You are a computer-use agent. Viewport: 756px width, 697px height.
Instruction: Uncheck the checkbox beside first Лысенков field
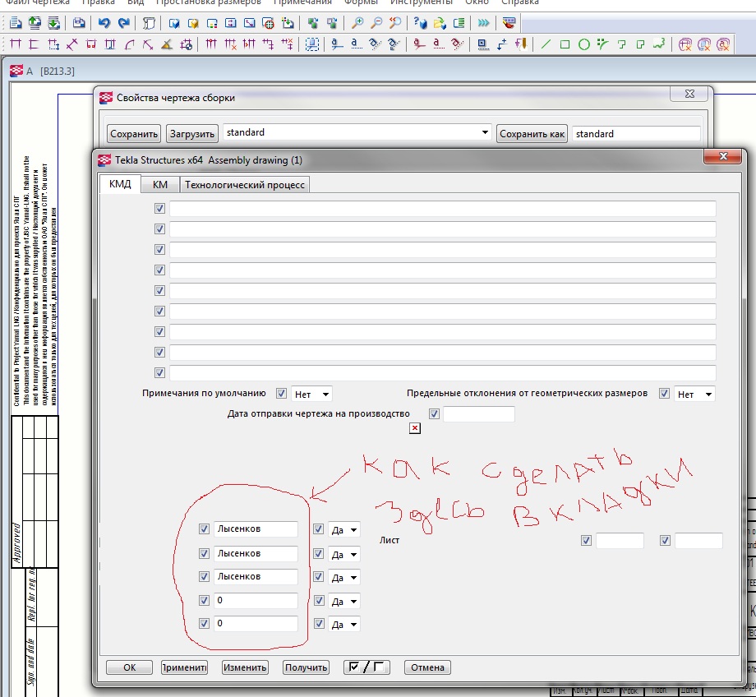pyautogui.click(x=205, y=530)
